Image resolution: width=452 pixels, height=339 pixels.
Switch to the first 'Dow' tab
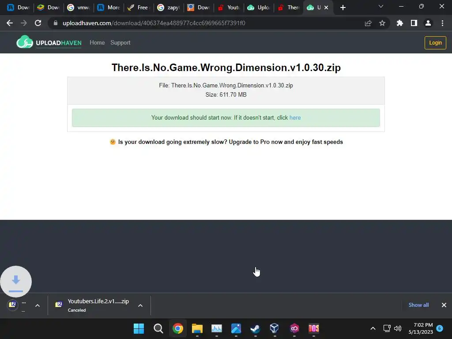[x=18, y=8]
